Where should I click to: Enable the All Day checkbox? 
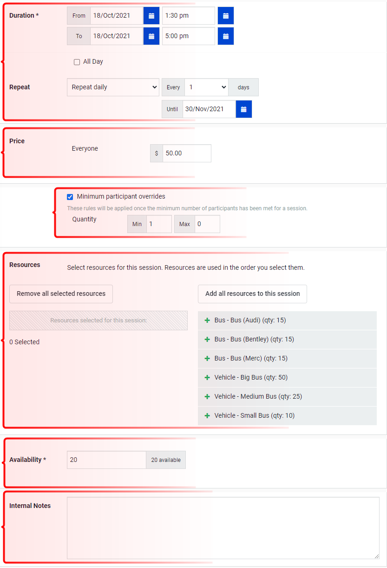pos(77,61)
